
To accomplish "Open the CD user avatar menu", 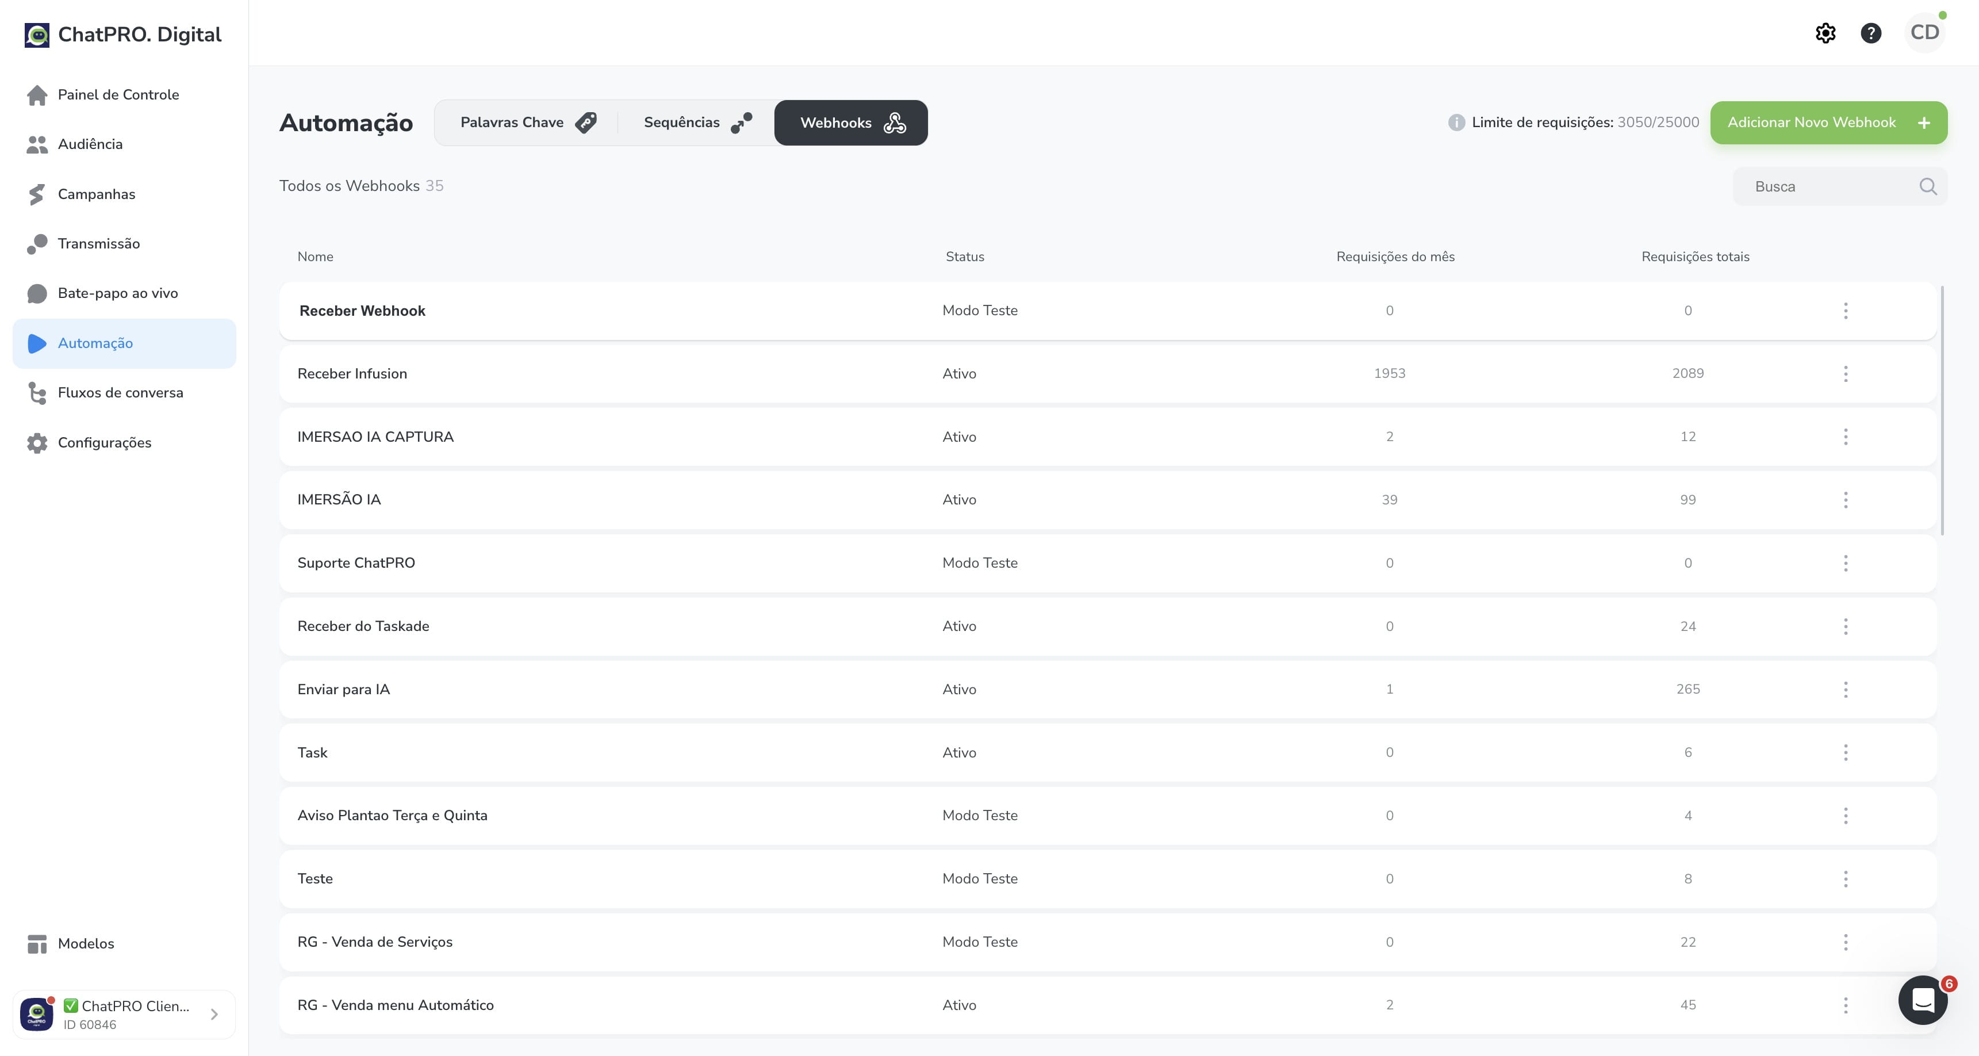I will pos(1924,32).
